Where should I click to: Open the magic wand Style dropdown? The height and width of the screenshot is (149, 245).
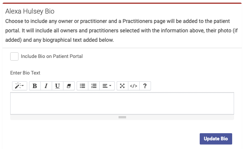pyautogui.click(x=20, y=86)
